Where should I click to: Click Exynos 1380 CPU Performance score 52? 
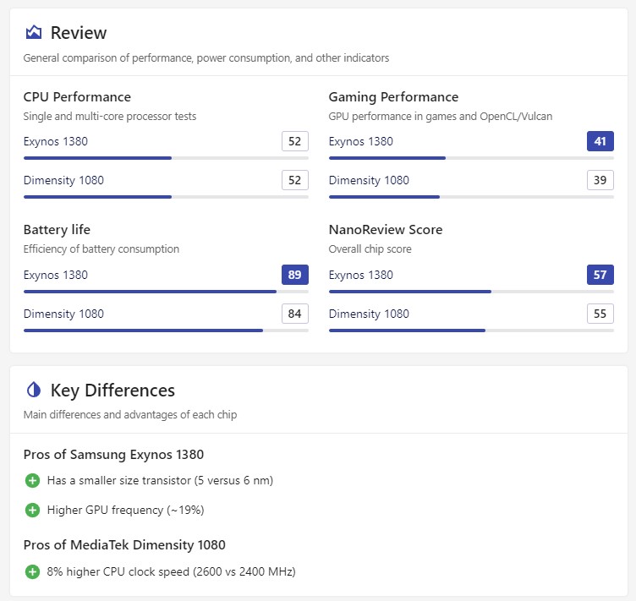click(295, 141)
